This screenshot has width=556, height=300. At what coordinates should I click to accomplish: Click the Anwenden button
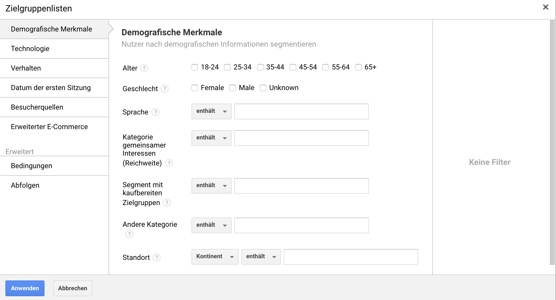coord(25,288)
